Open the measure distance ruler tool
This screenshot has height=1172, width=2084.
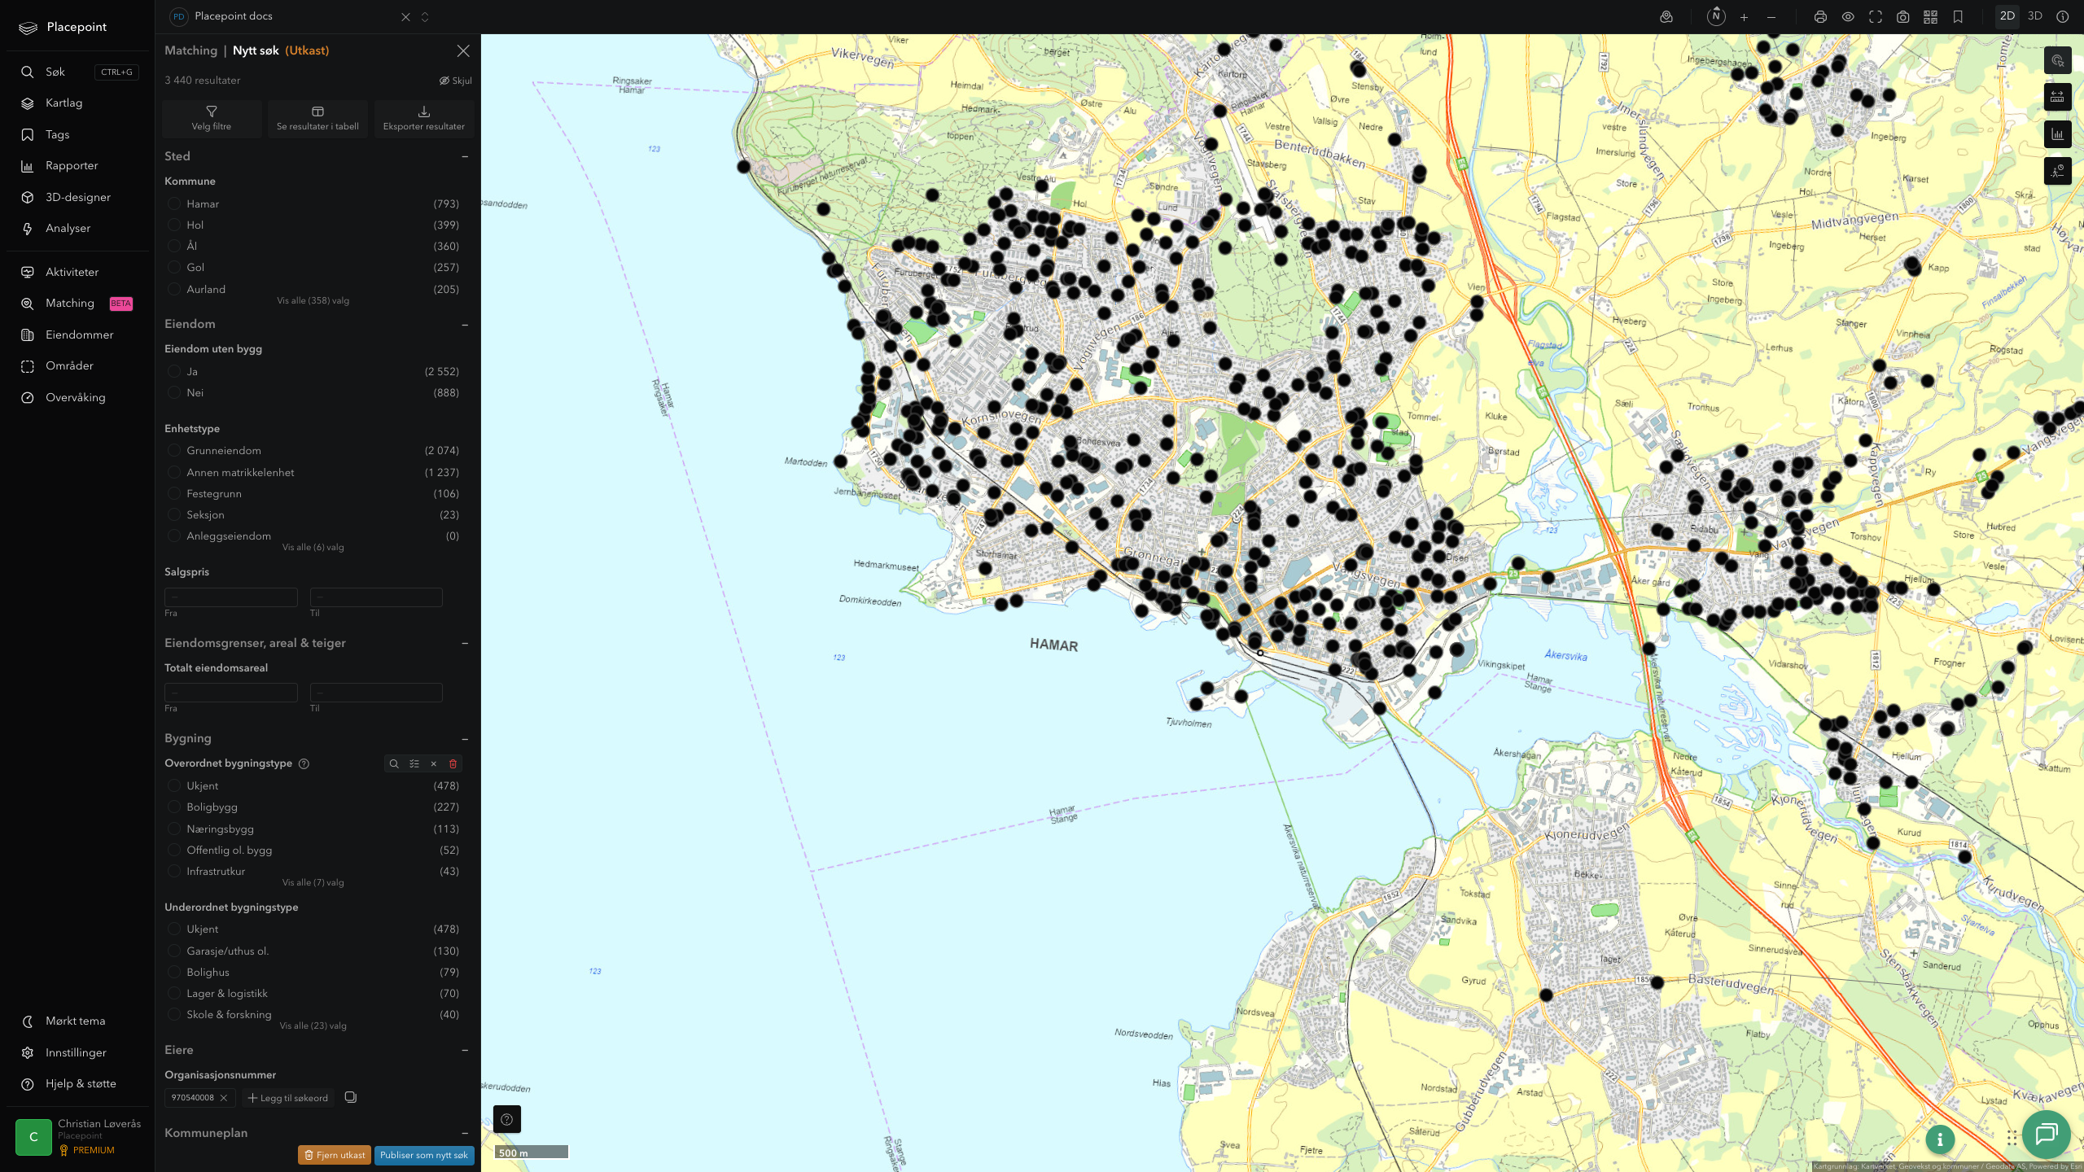click(2057, 97)
